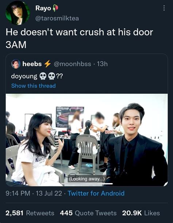View the 20.9K Likes list
The image size is (173, 223).
[141, 213]
